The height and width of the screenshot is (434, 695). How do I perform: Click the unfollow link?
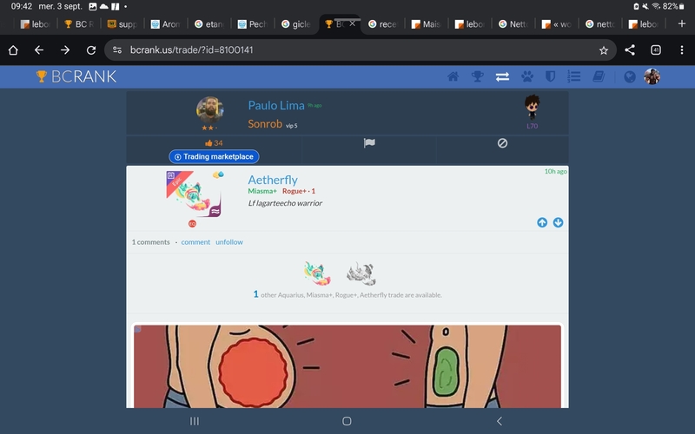[229, 242]
